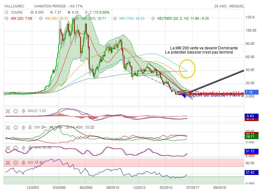Remove the STO indicator panel

[8, 148]
